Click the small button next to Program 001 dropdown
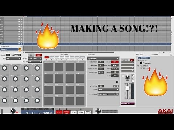The height and width of the screenshot is (130, 174). click(x=117, y=94)
